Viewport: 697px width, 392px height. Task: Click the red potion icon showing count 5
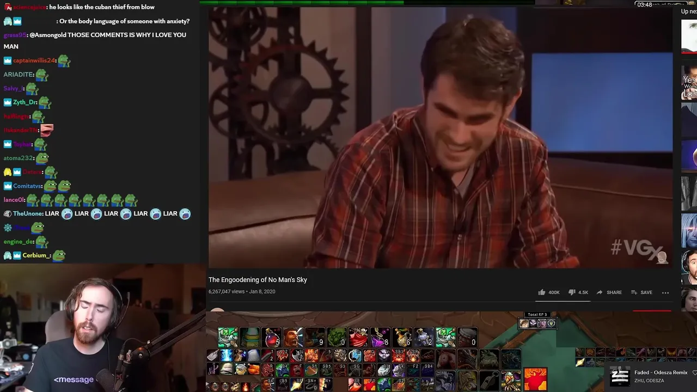[x=272, y=338]
